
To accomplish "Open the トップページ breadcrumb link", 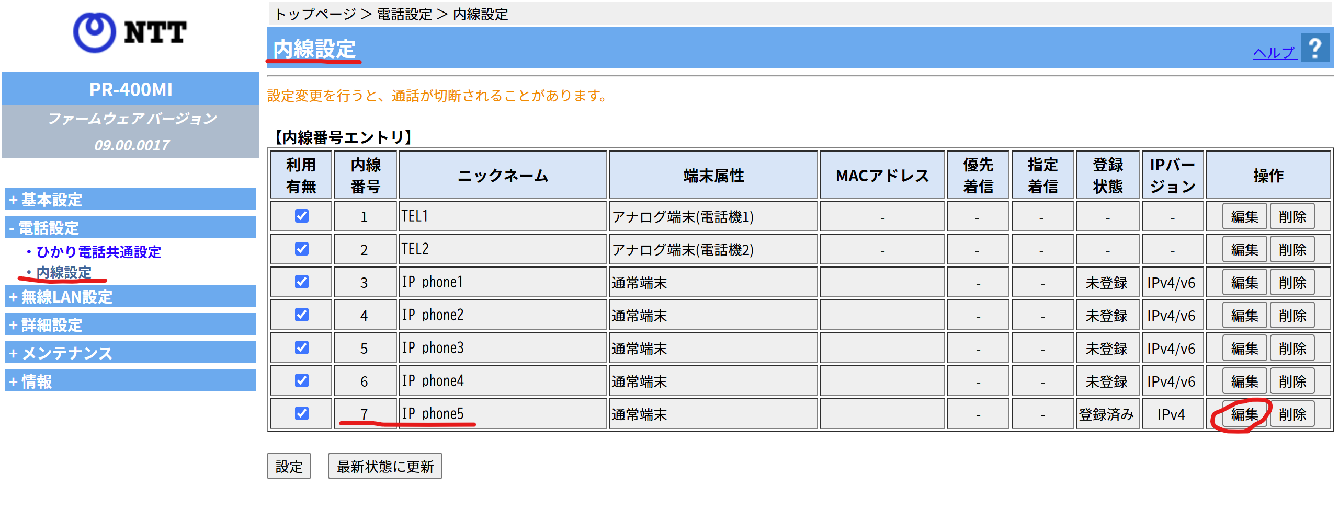I will pyautogui.click(x=314, y=15).
